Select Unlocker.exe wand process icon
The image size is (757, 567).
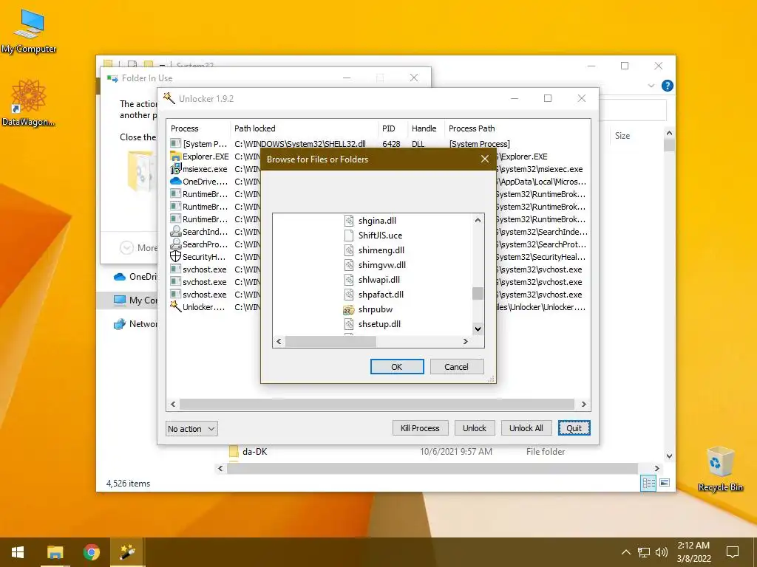pyautogui.click(x=175, y=306)
